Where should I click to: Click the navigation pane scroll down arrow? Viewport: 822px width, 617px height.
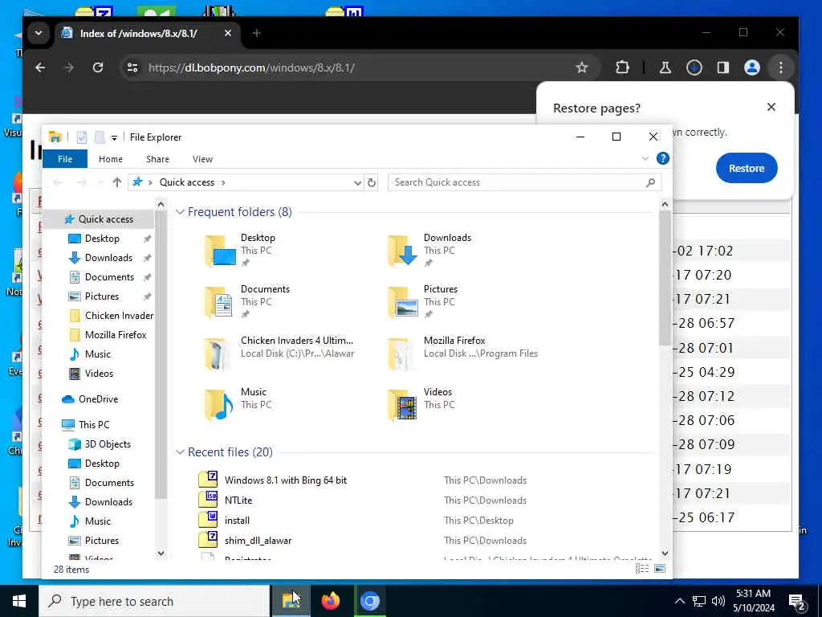pyautogui.click(x=161, y=554)
